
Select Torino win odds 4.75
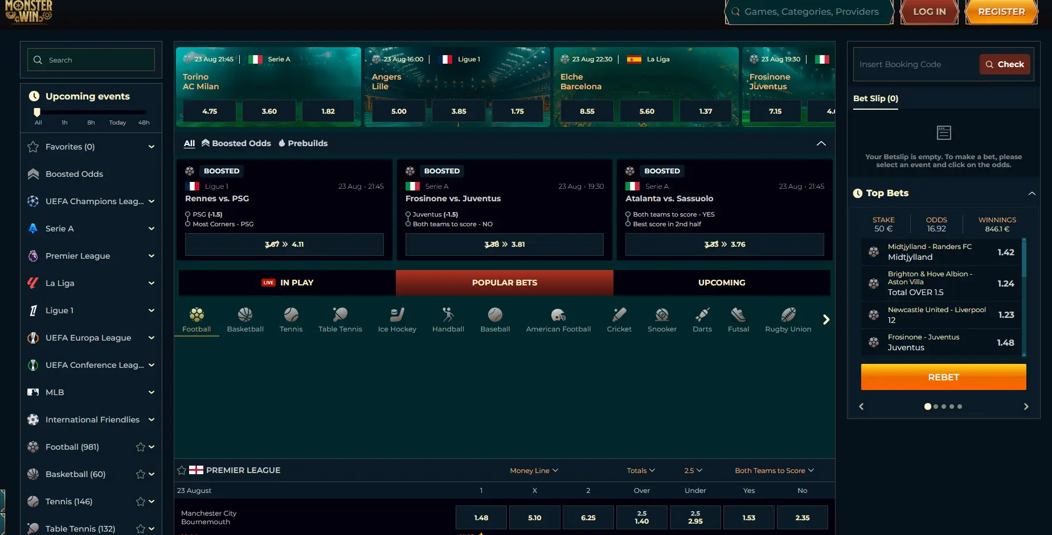pyautogui.click(x=210, y=111)
